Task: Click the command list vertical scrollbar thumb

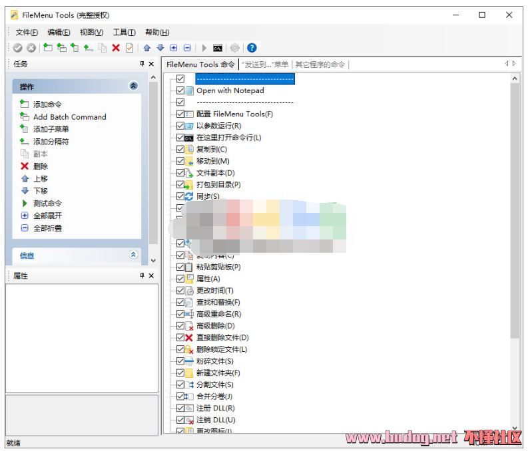Action: click(515, 211)
